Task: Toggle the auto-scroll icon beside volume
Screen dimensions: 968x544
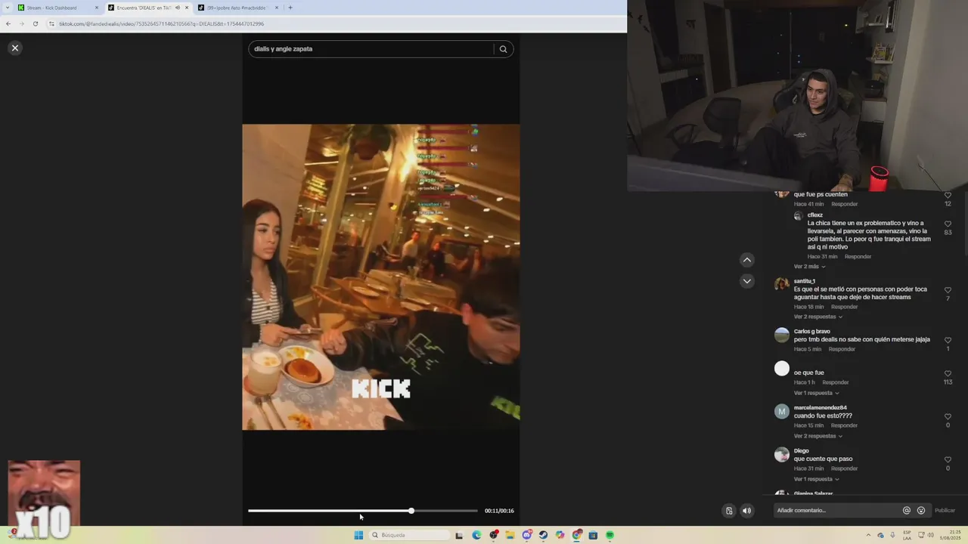Action: 728,511
